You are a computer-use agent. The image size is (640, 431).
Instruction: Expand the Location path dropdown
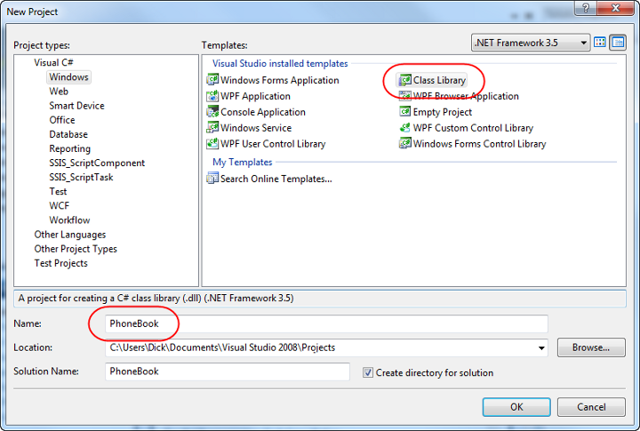click(x=540, y=347)
